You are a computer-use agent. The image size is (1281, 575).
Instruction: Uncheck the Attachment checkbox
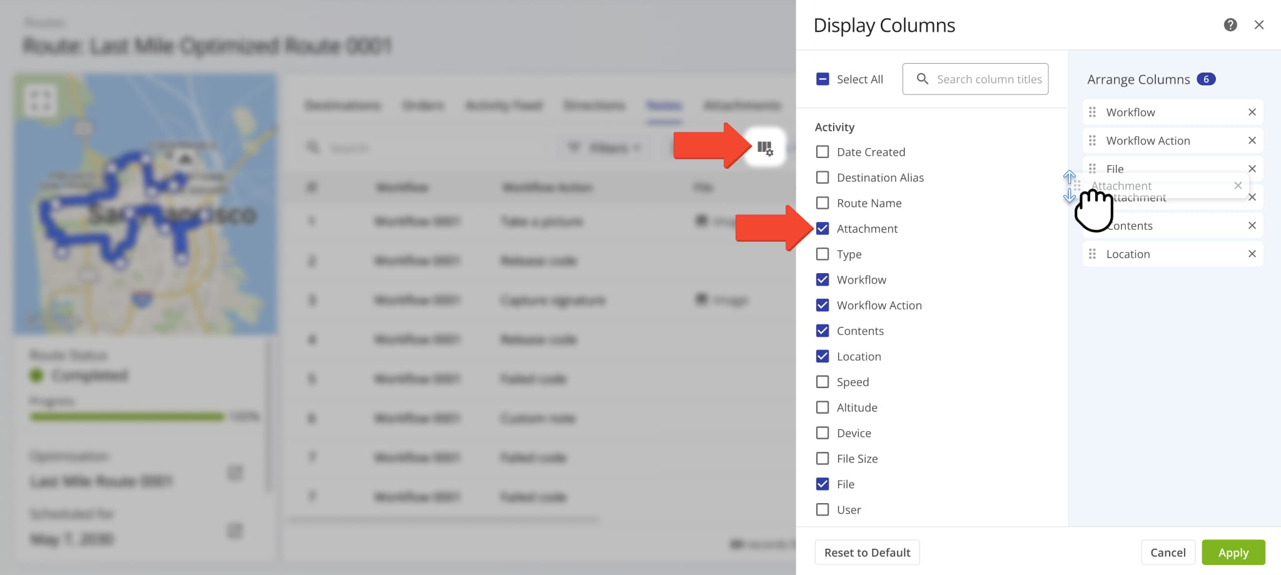823,229
